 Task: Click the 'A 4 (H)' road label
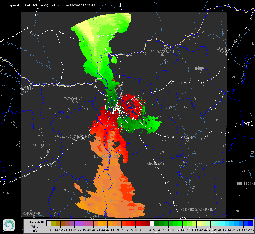tap(172, 137)
